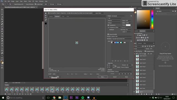
Task: Open After Effects from the taskbar
Action: (77, 97)
